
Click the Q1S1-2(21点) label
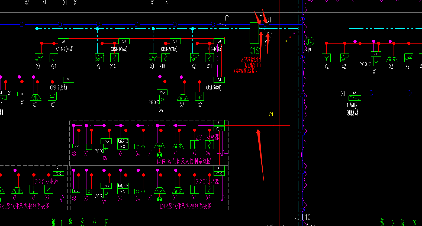169,49
